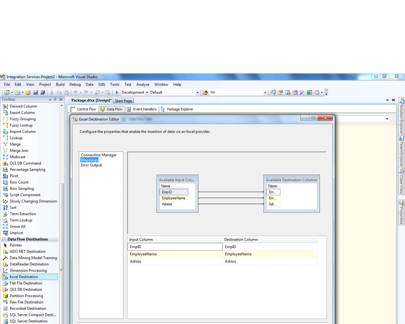Select the Fuzzy Lookup toolbox icon
Image resolution: width=405 pixels, height=324 pixels.
[5, 125]
